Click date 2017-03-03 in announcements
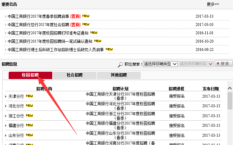The height and width of the screenshot is (145, 233). [204, 25]
